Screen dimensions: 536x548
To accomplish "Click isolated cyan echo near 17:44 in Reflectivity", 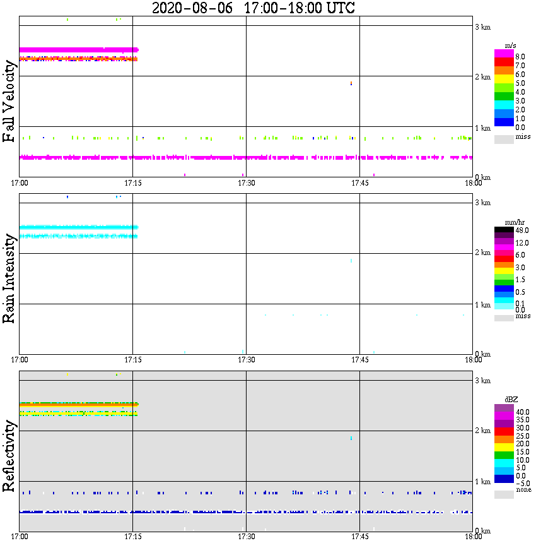I will 351,438.
